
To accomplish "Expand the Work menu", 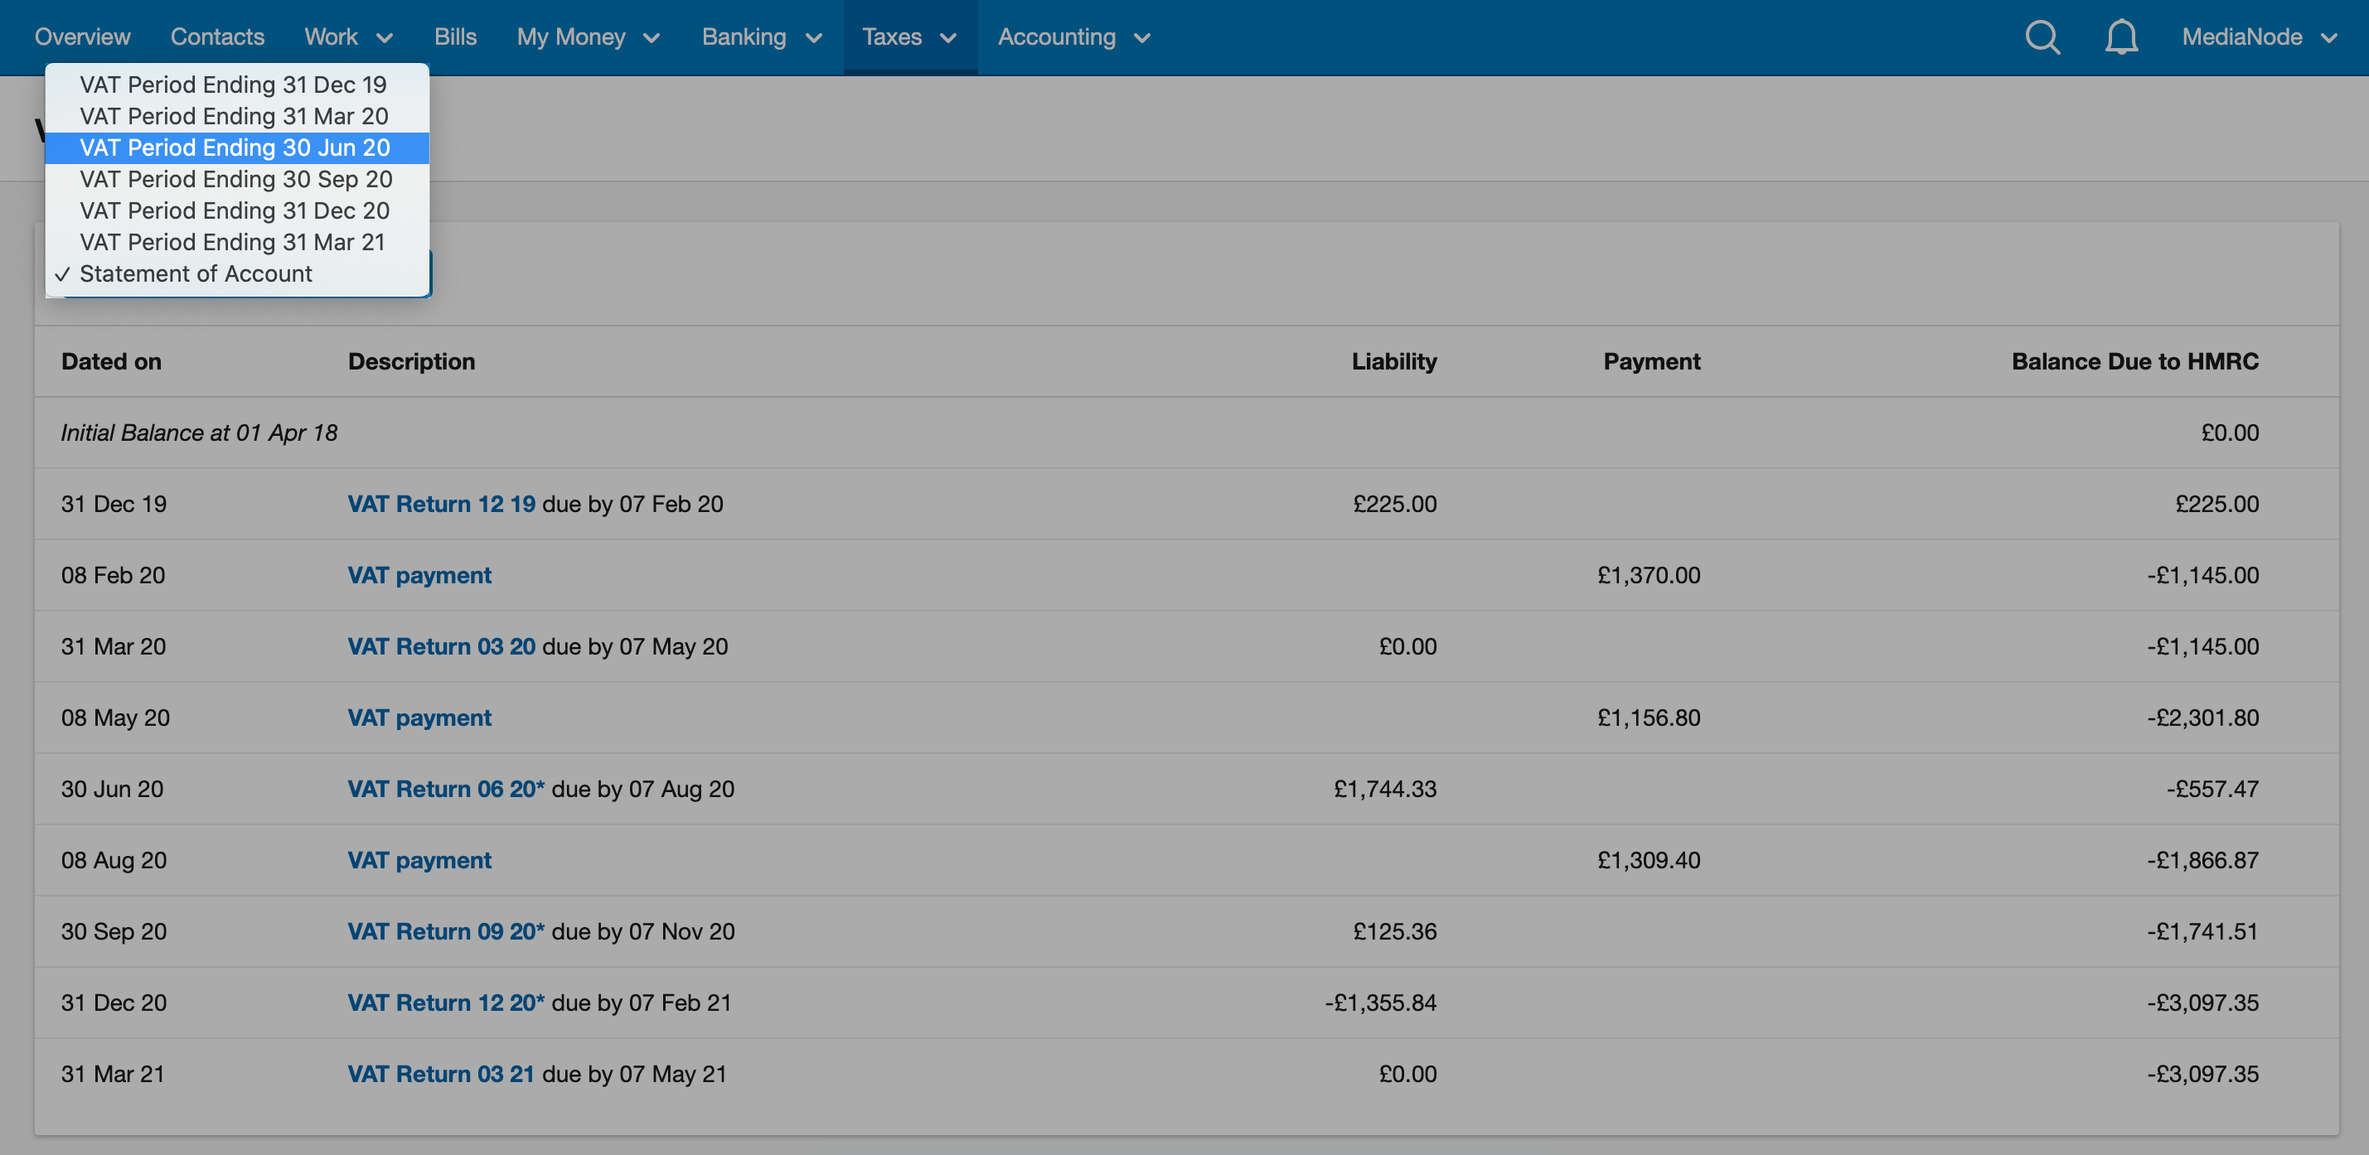I will pyautogui.click(x=348, y=38).
